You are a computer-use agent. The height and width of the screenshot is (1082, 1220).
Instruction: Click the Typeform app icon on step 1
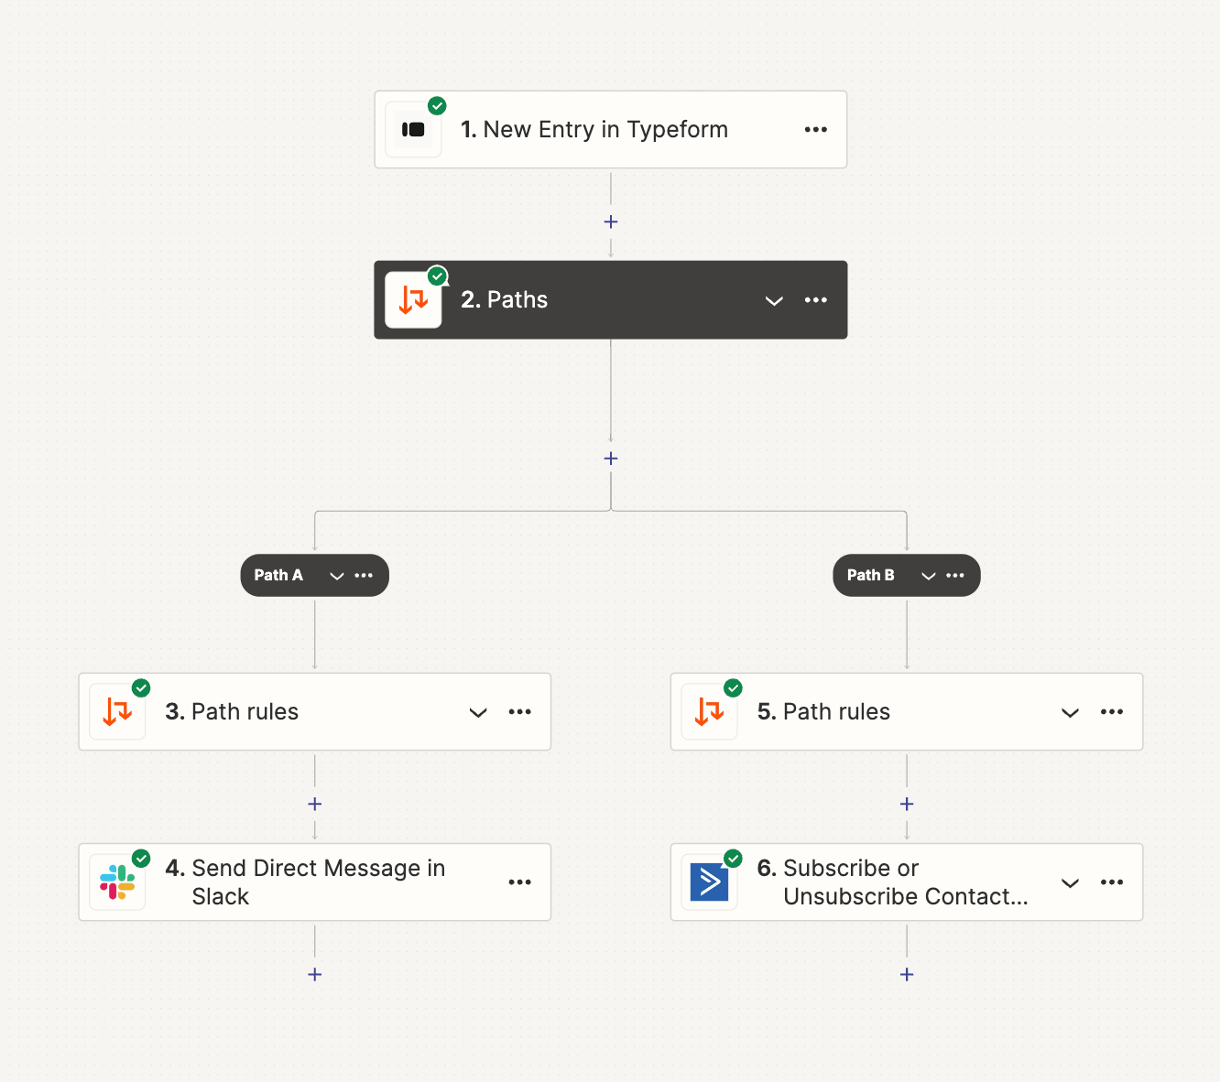pyautogui.click(x=413, y=129)
